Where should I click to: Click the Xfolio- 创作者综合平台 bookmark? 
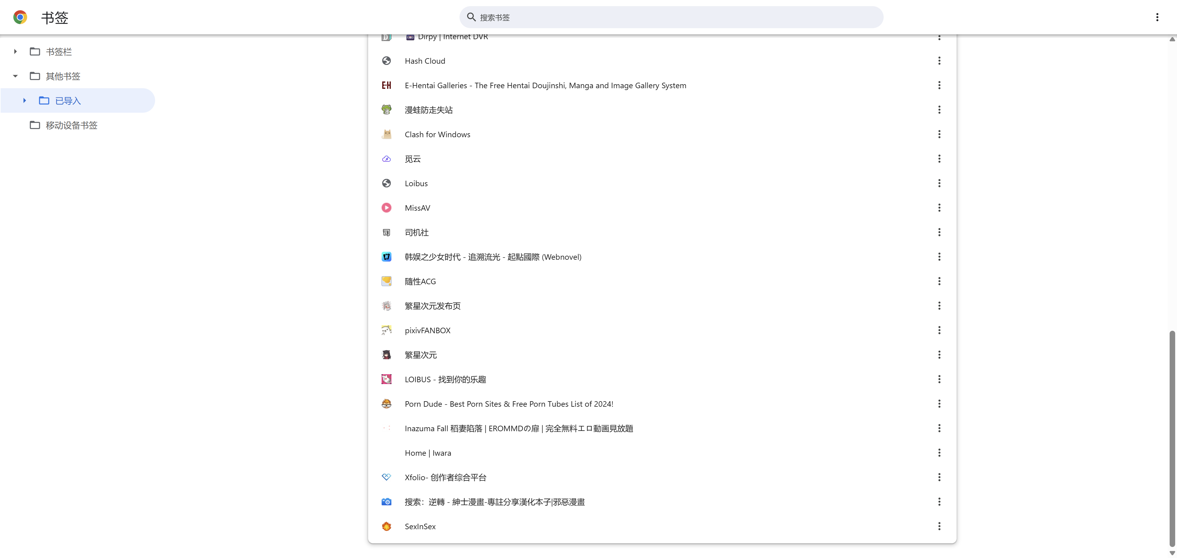coord(445,477)
